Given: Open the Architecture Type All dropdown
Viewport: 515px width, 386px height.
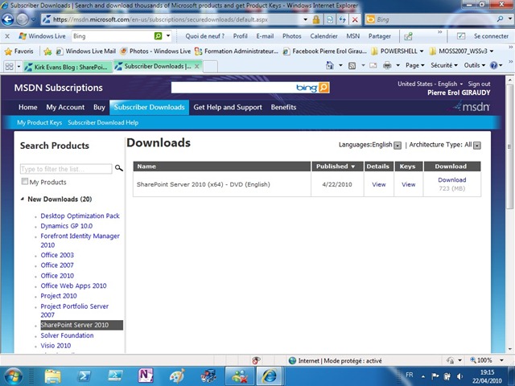Looking at the screenshot, I should 477,146.
